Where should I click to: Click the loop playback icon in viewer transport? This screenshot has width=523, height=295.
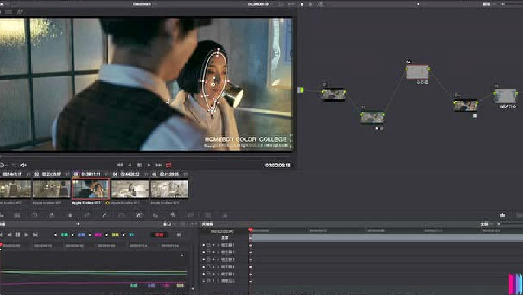pyautogui.click(x=168, y=165)
